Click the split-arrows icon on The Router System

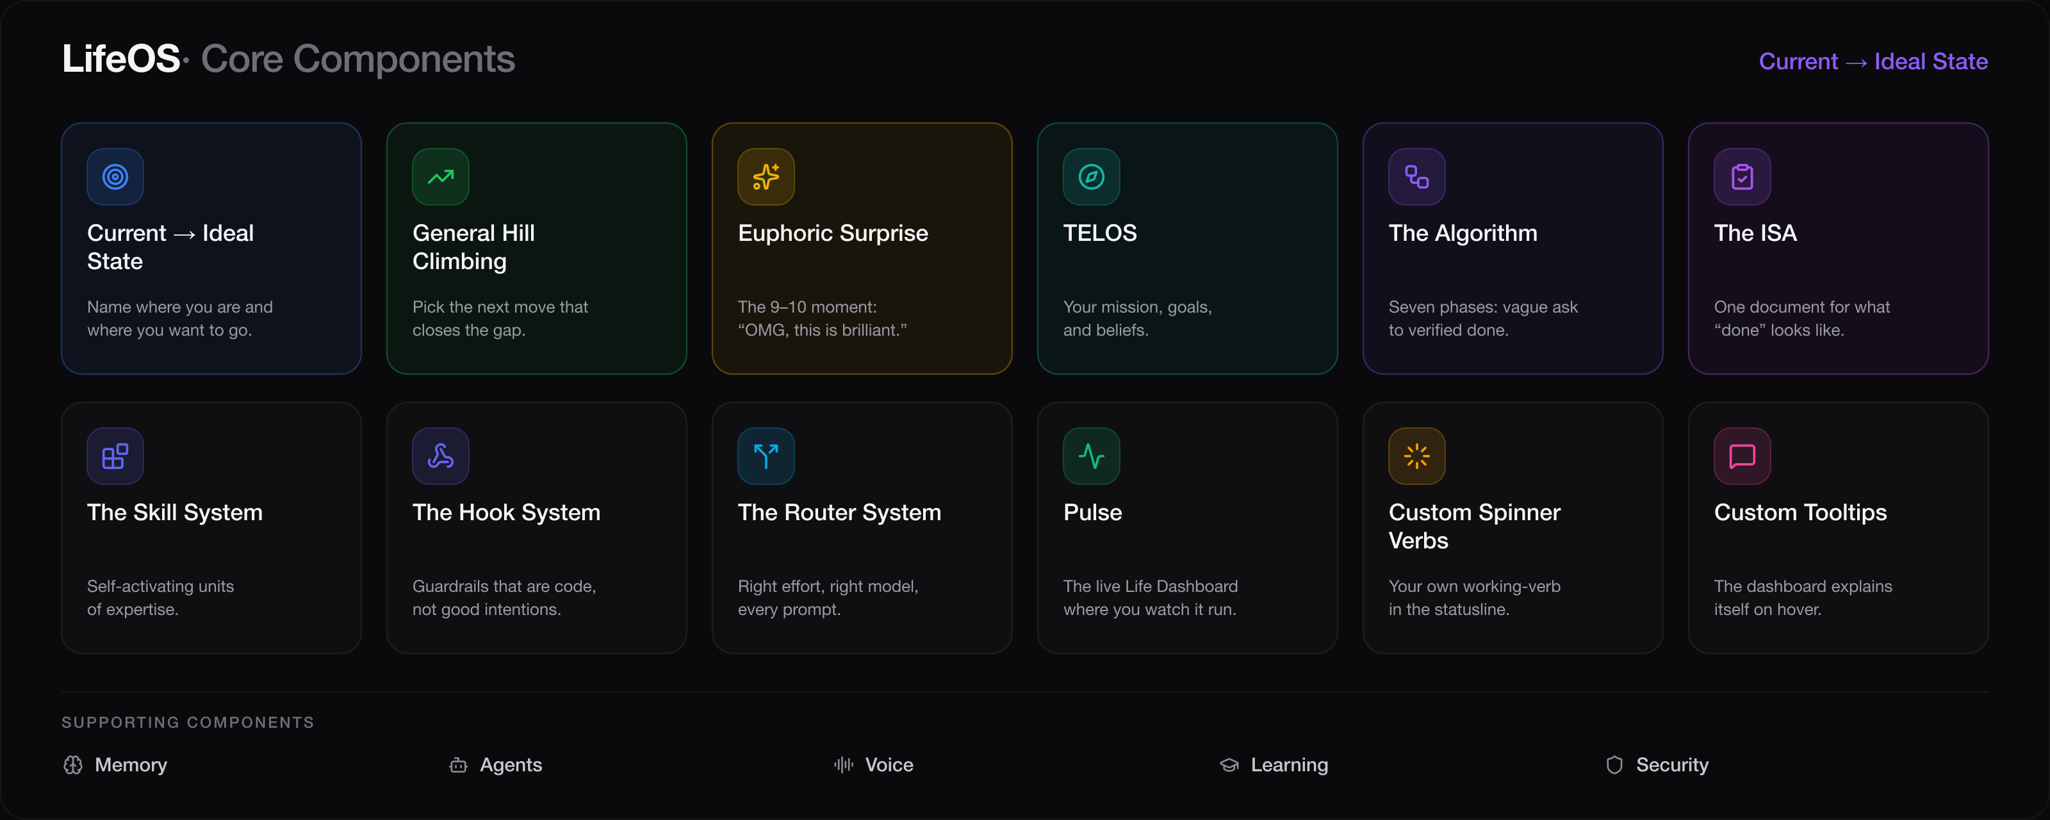tap(766, 456)
